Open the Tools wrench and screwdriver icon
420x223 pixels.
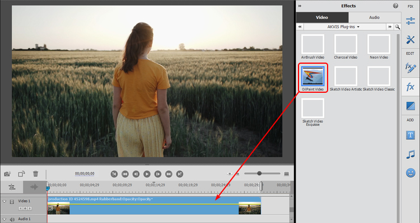pos(410,40)
